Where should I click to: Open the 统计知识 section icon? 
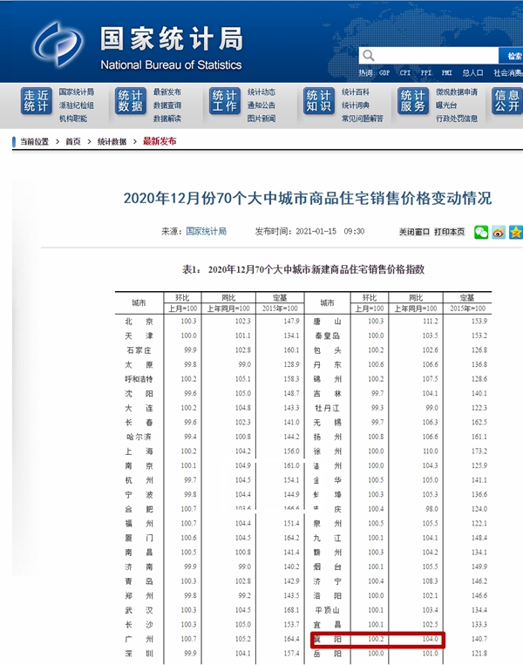point(319,101)
